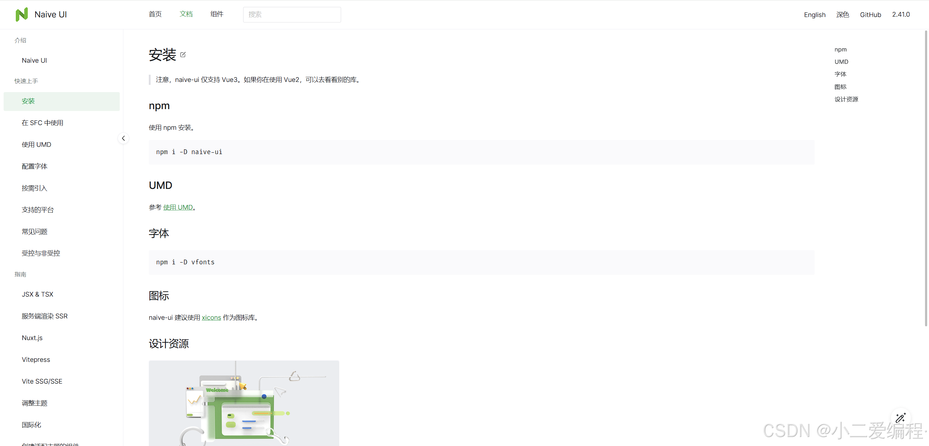Screen dimensions: 929x446
Task: Open 在 SFC 中使用 in the sidebar
Action: click(42, 123)
